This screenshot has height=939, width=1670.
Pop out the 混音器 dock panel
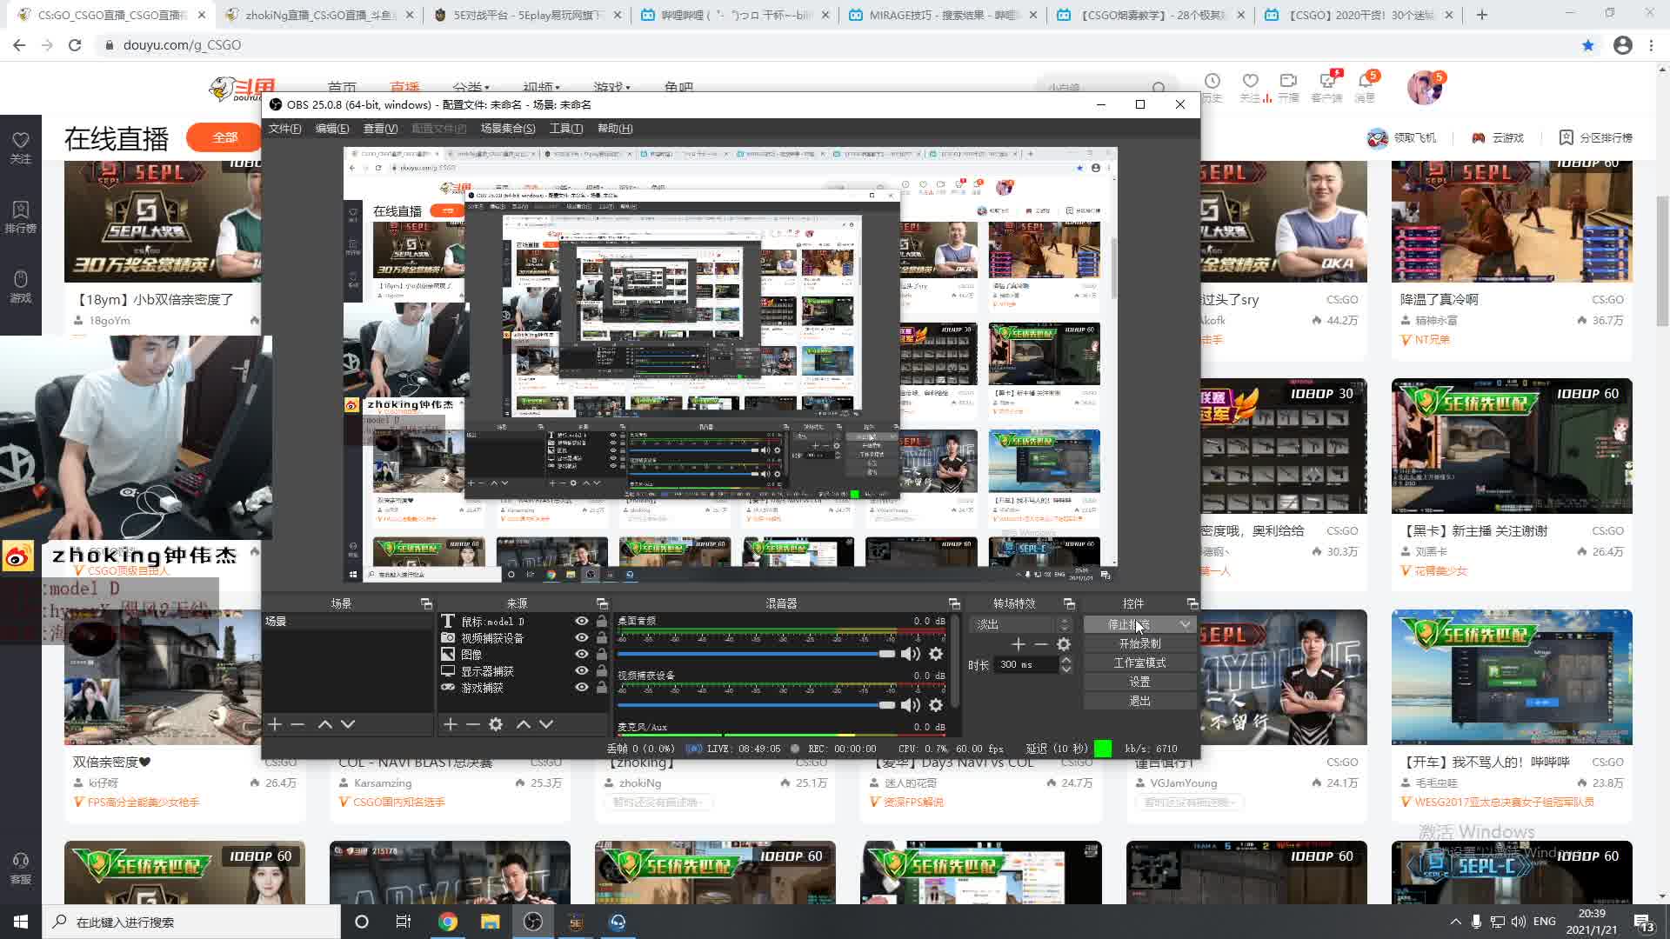tap(954, 603)
